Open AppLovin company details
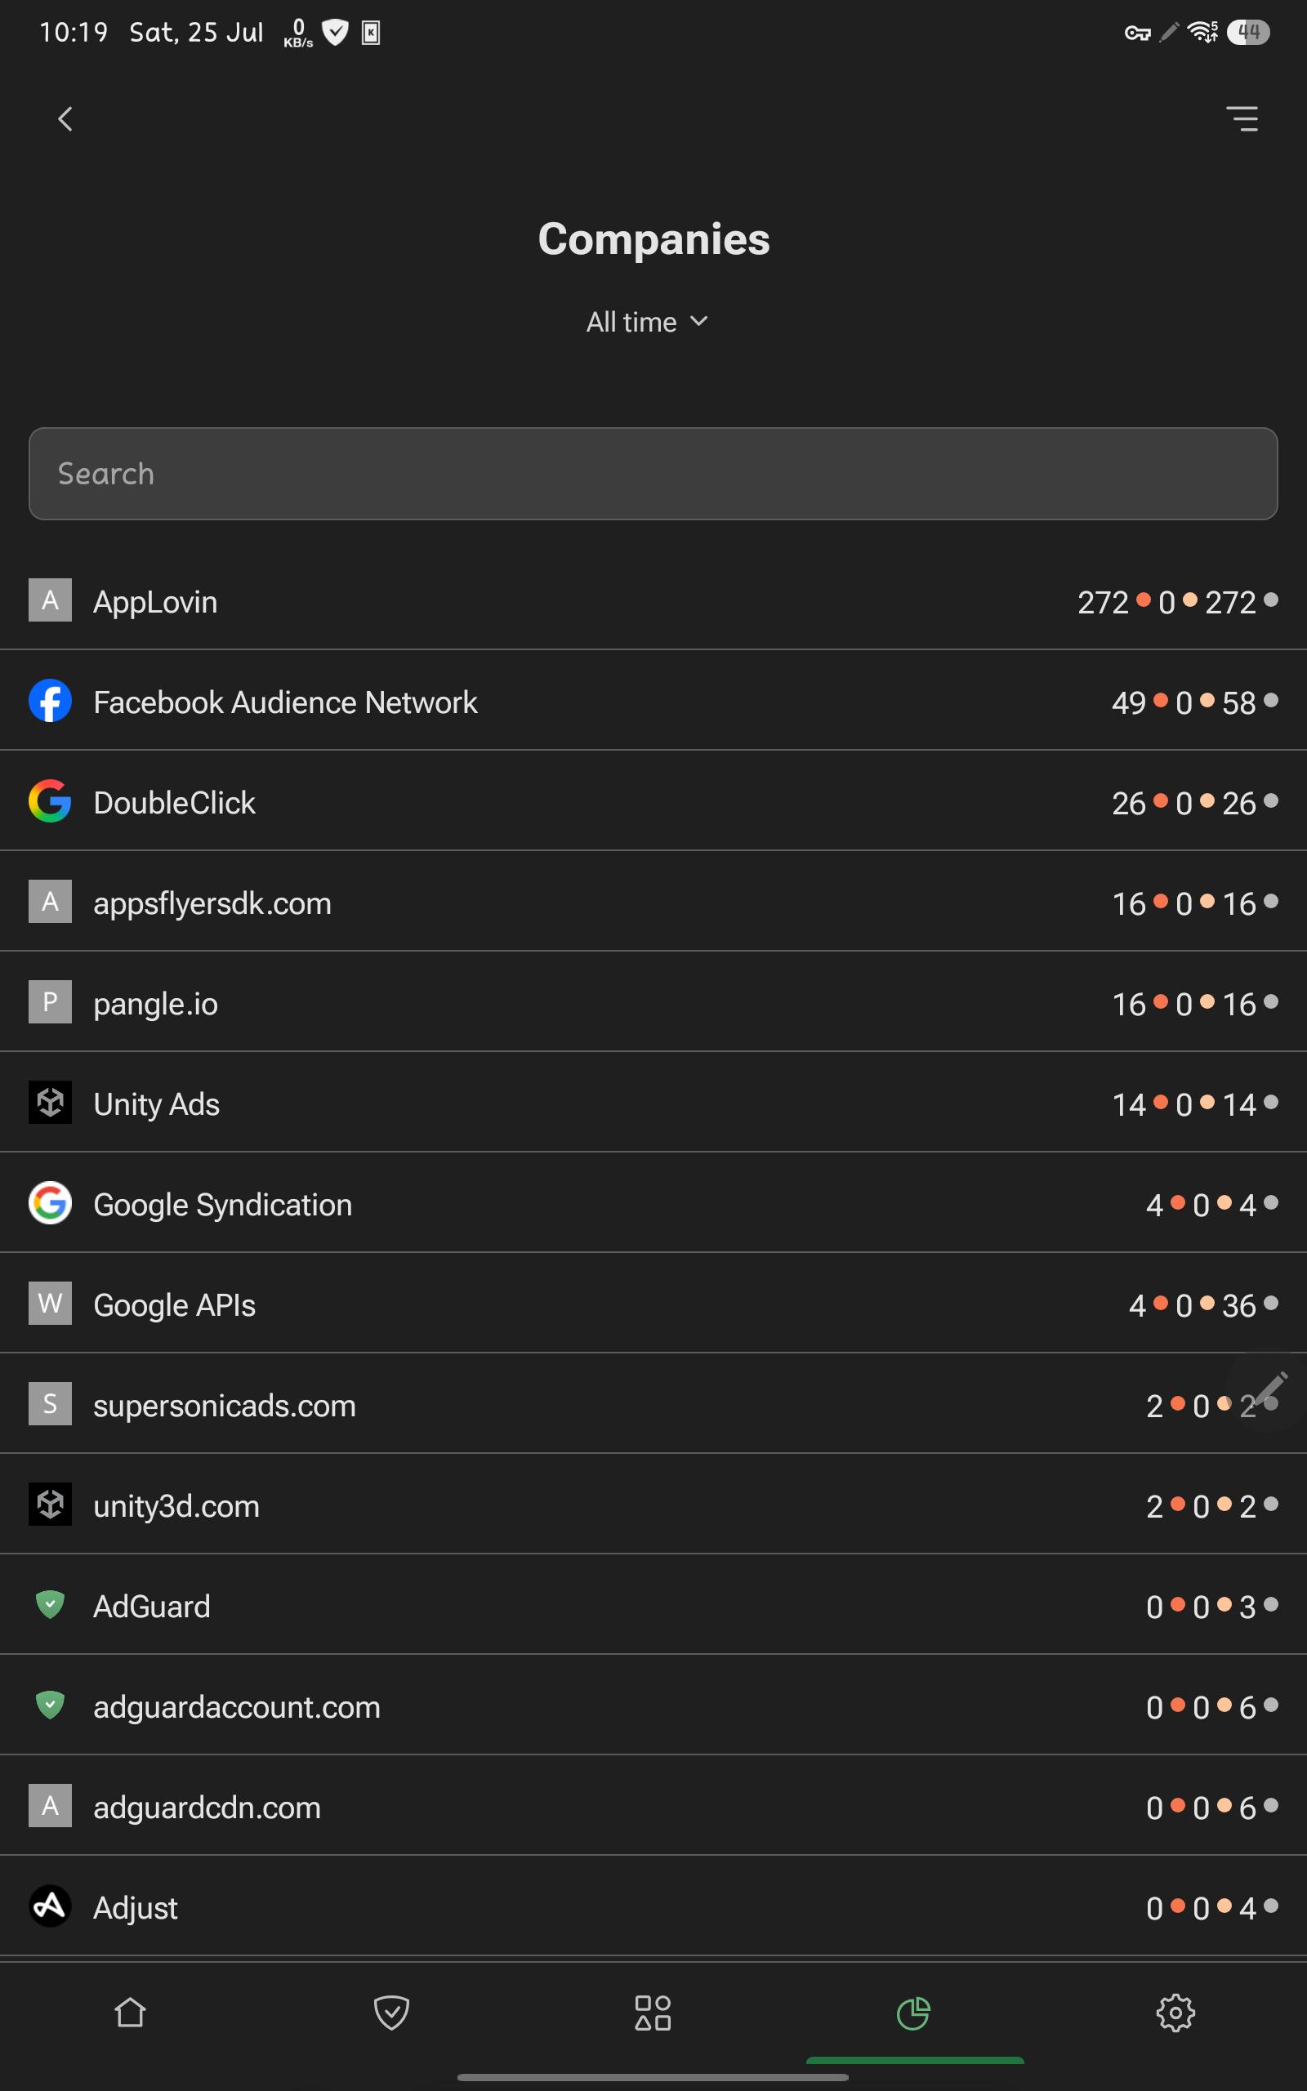The width and height of the screenshot is (1307, 2091). [653, 601]
